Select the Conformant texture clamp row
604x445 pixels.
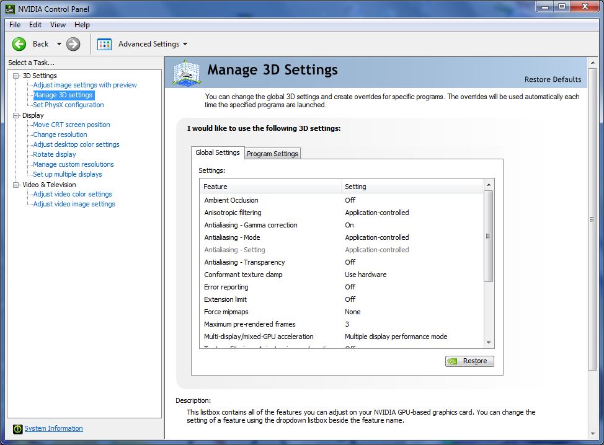tap(342, 275)
